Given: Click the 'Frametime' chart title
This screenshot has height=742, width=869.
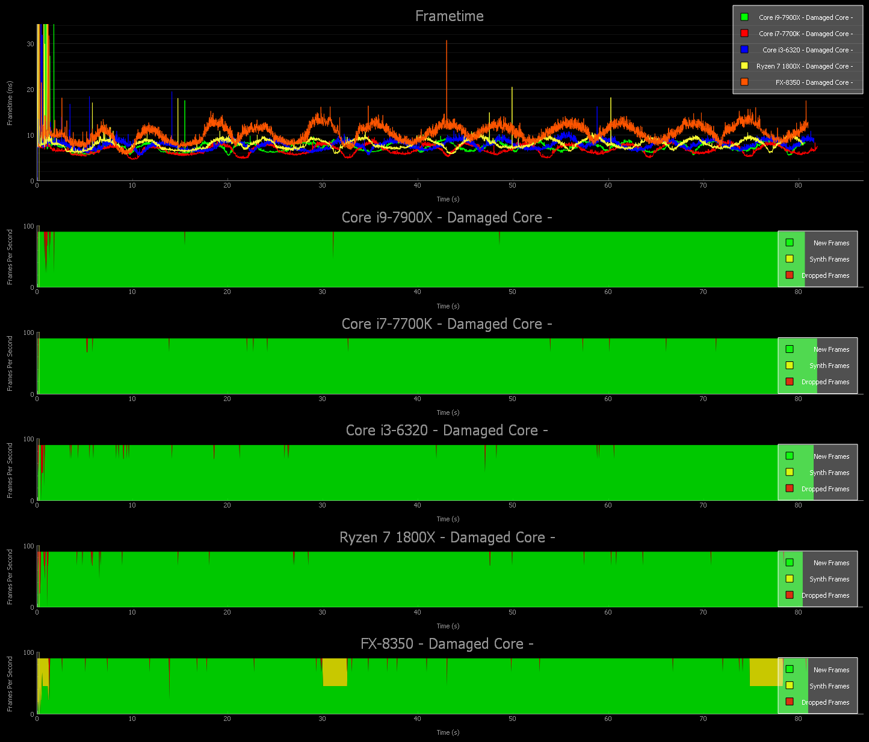Looking at the screenshot, I should (x=450, y=16).
